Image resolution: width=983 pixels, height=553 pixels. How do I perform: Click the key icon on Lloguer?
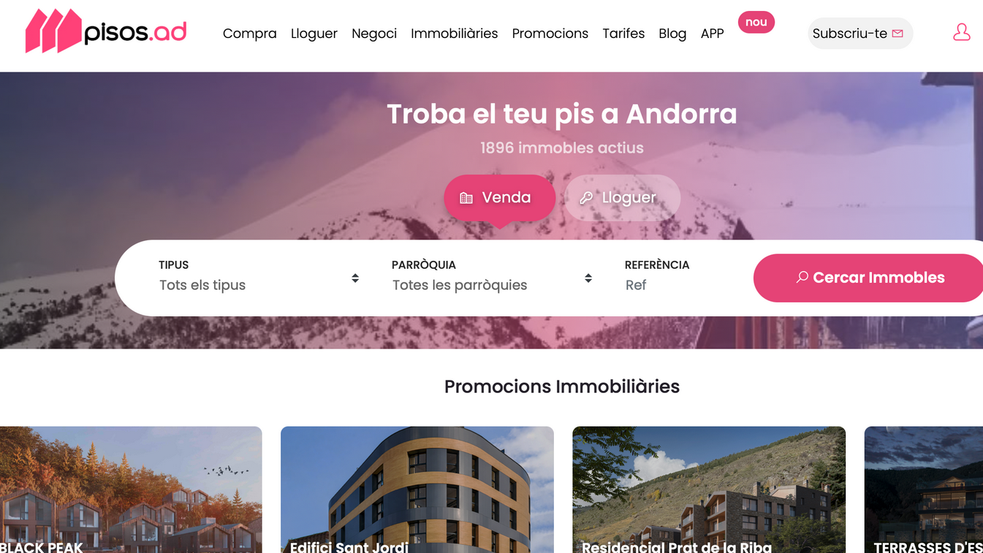[586, 198]
